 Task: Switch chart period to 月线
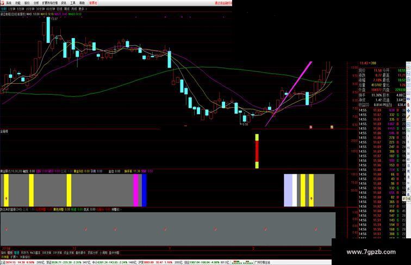[x=74, y=9]
